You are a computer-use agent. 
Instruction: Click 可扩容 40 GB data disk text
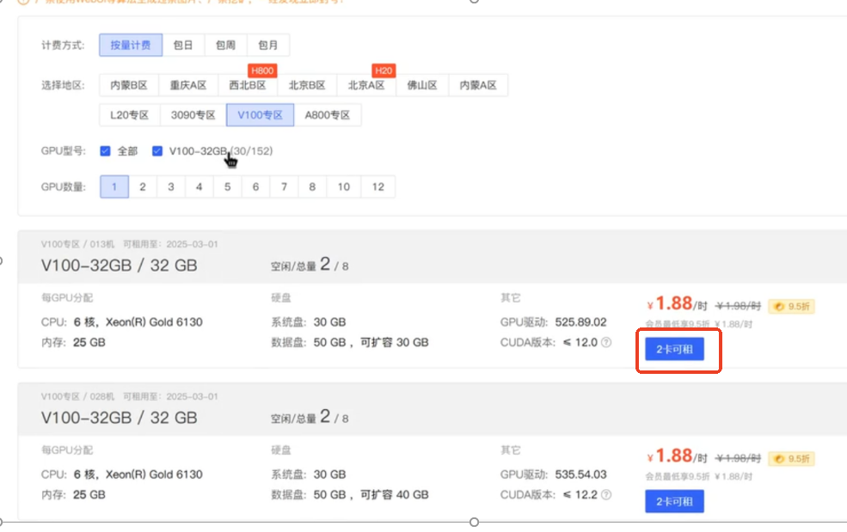[x=395, y=495]
